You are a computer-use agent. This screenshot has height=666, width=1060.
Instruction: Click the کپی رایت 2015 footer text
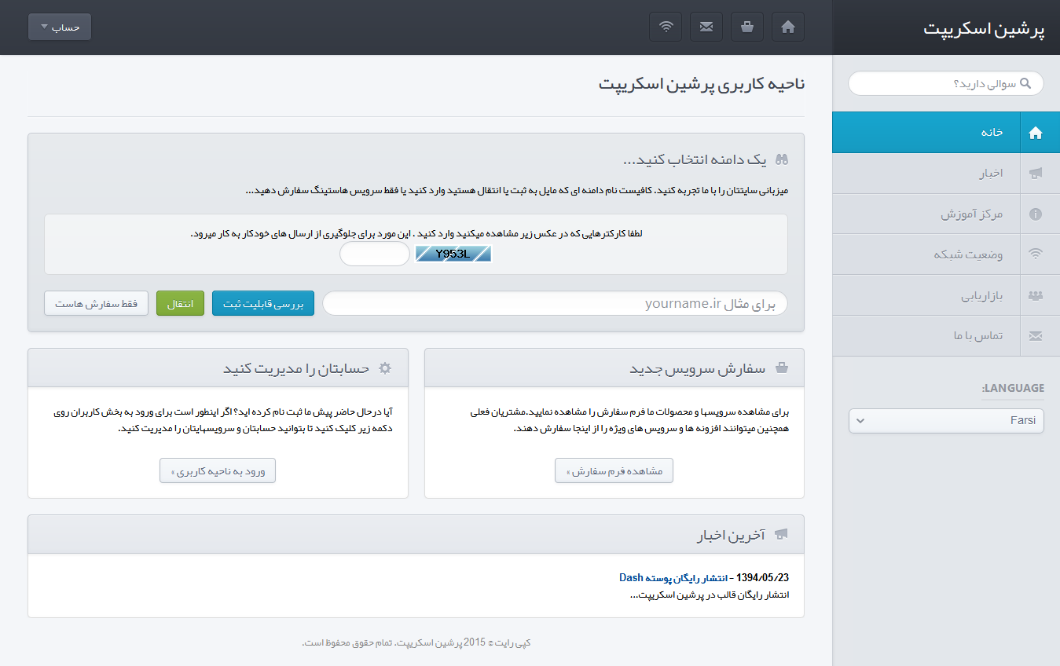[416, 642]
